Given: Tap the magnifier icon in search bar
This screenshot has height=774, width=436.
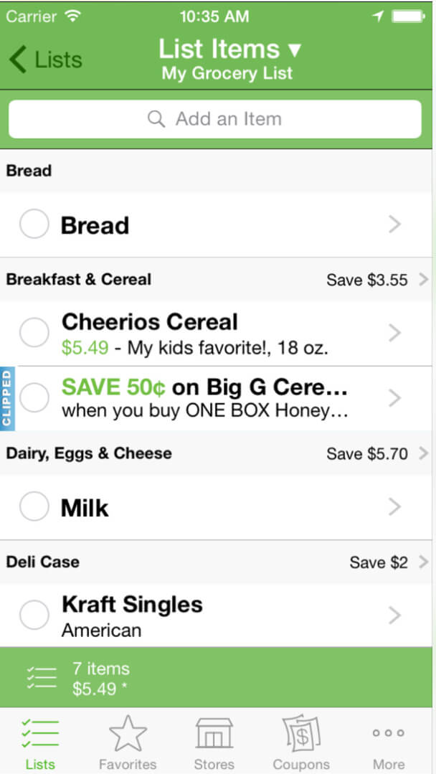Looking at the screenshot, I should 156,119.
